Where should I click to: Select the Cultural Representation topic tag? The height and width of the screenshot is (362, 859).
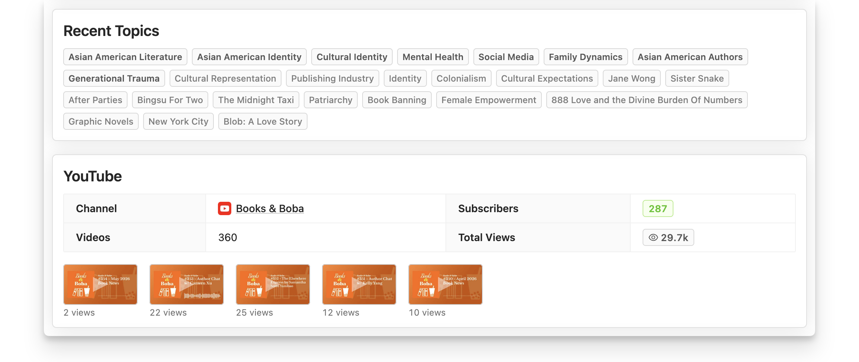coord(225,78)
